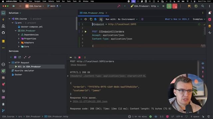Toggle soft-wrap in response pane
This screenshot has width=213, height=119.
(203, 68)
